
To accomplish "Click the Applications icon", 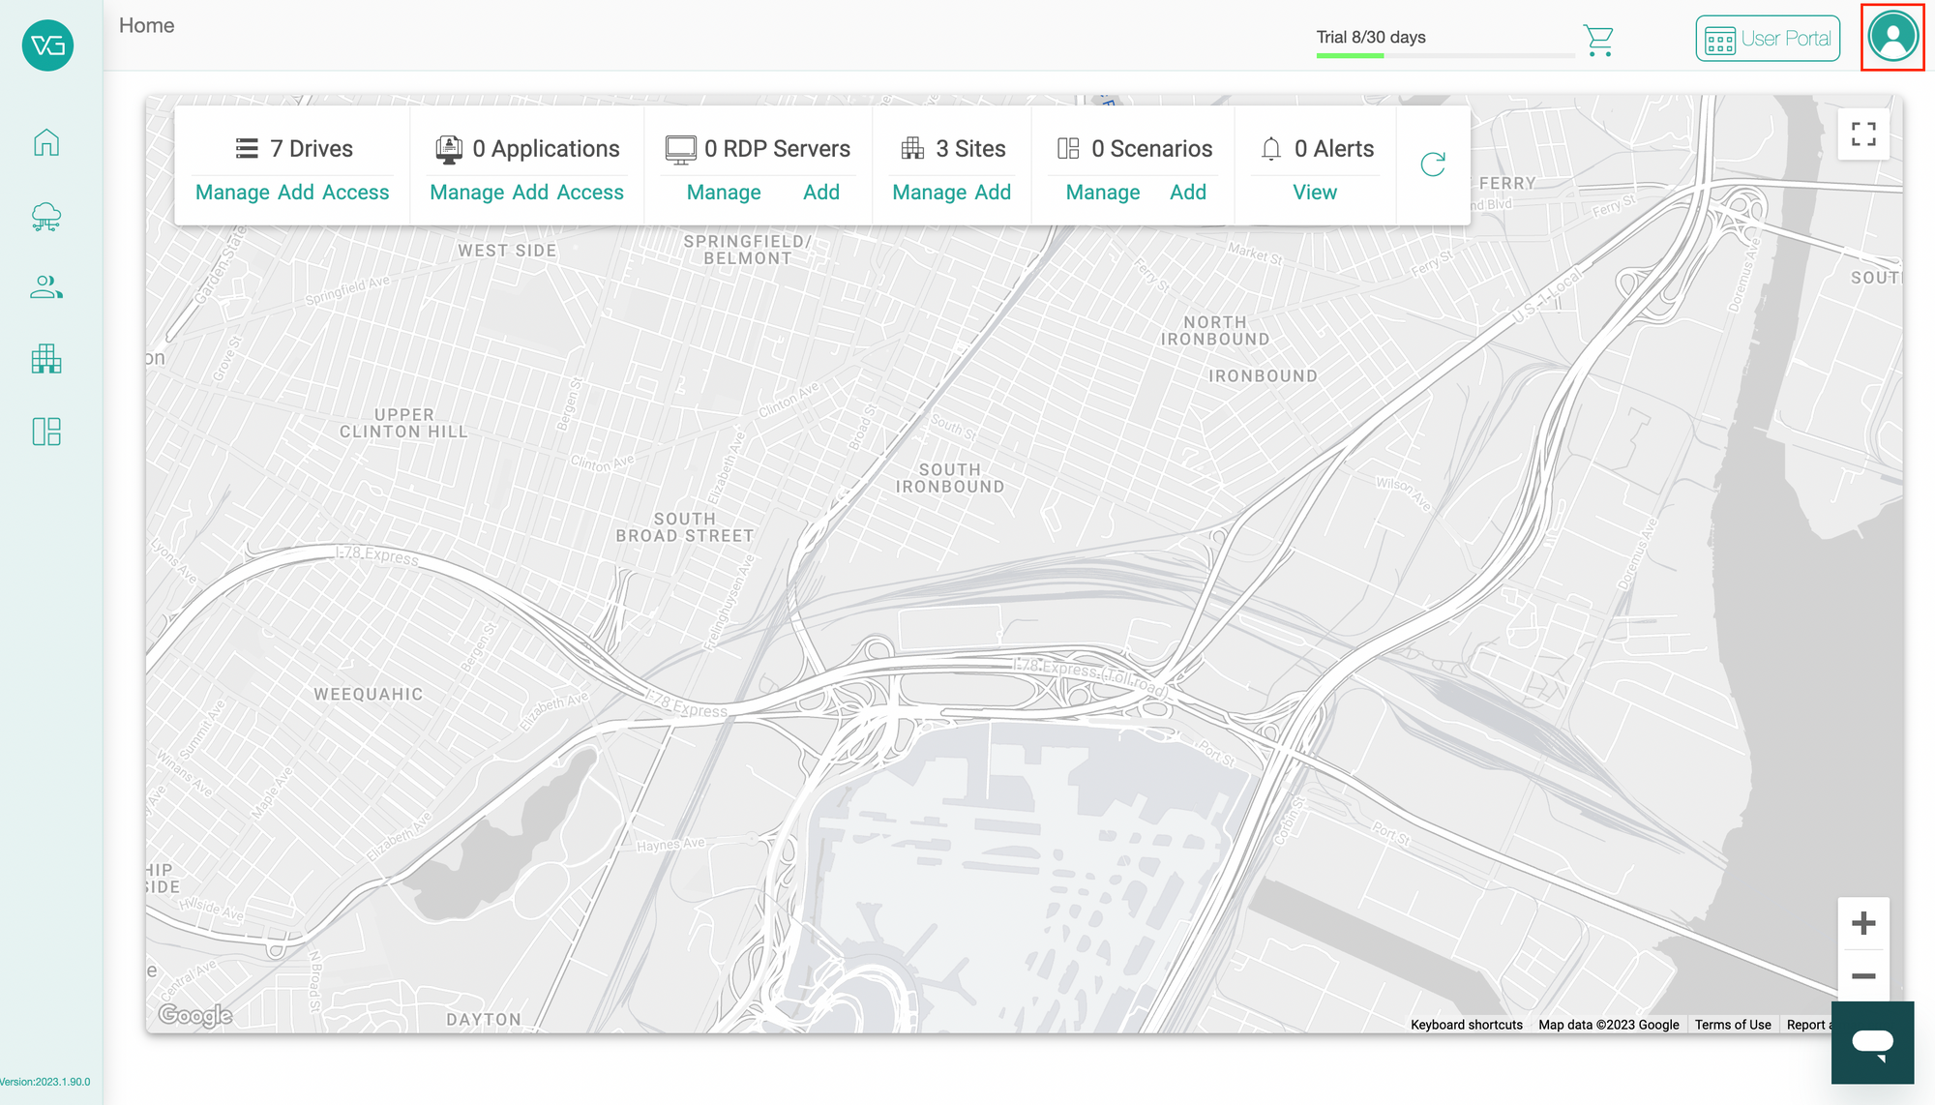I will coord(449,149).
